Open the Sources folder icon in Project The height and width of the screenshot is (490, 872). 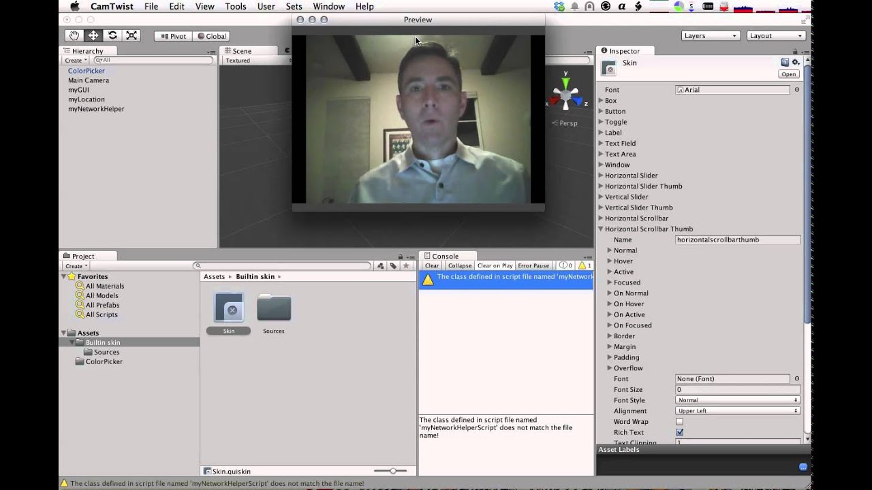point(274,308)
